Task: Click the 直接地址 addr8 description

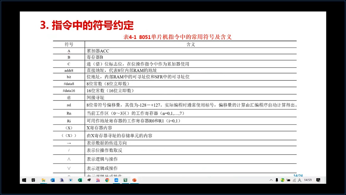Action: [x=121, y=70]
